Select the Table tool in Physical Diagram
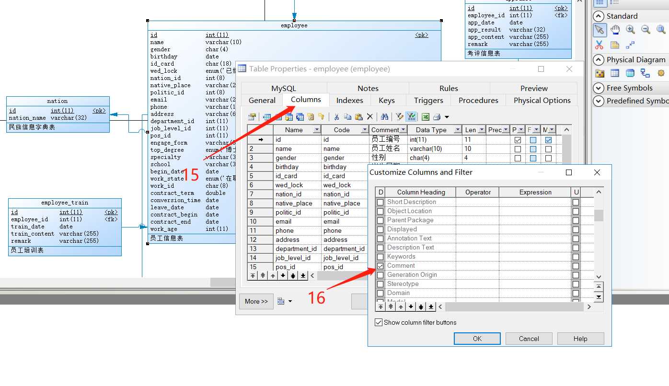This screenshot has height=386, width=669. [615, 73]
